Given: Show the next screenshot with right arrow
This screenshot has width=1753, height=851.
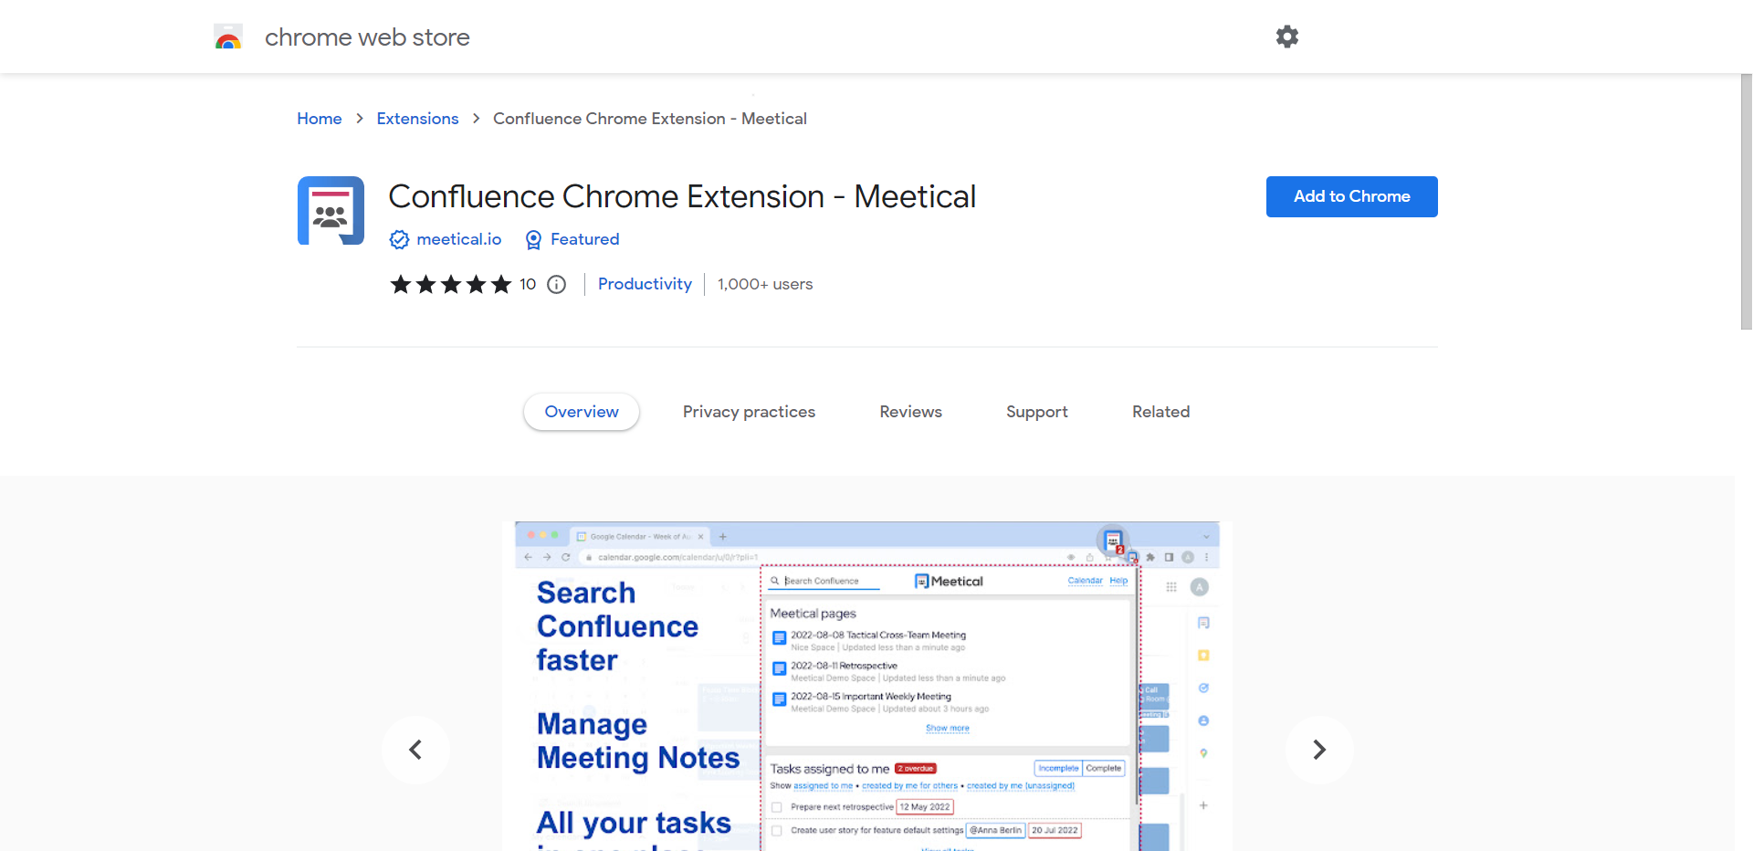Looking at the screenshot, I should pos(1319,750).
